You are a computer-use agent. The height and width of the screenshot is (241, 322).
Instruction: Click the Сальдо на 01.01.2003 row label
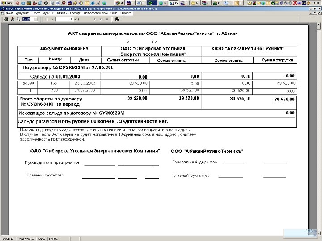[55, 77]
